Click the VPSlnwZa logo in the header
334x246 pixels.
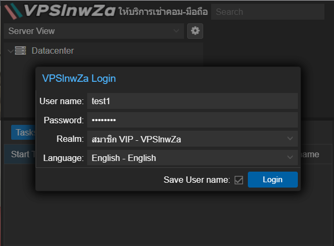[x=60, y=11]
